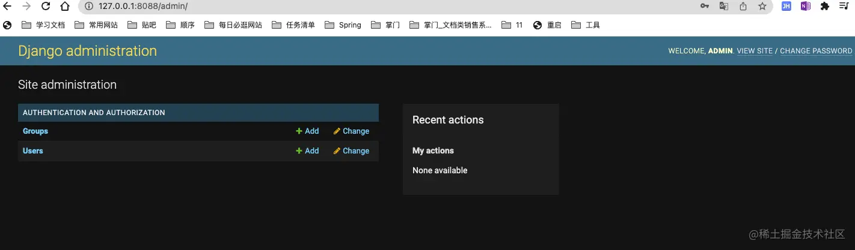Click the Django administration header title

(88, 51)
